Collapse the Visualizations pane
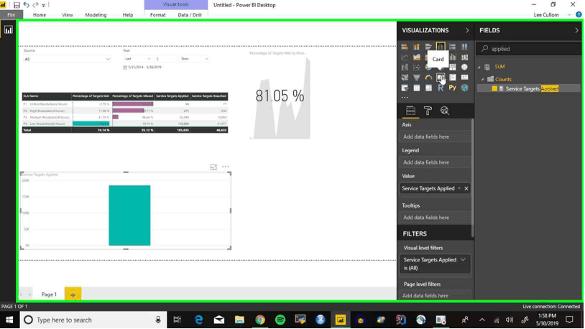The height and width of the screenshot is (329, 585). 467,30
